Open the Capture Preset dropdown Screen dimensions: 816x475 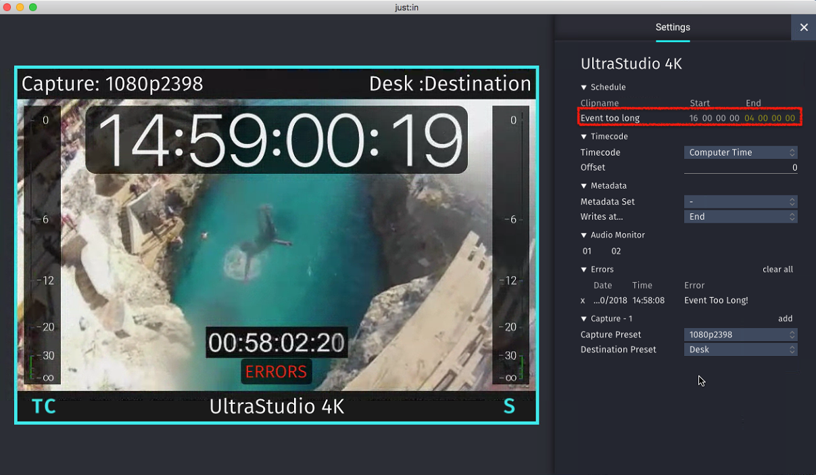tap(741, 334)
